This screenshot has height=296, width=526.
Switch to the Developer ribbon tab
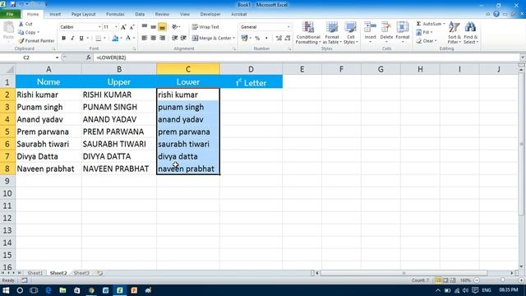(210, 15)
